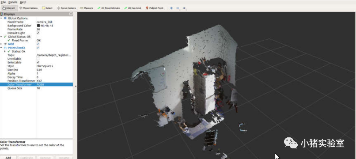Select the 2D Nav Goal tool
The image size is (356, 159).
click(x=133, y=8)
